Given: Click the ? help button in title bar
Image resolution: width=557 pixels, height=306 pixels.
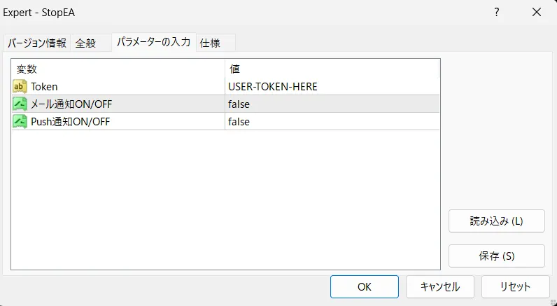Looking at the screenshot, I should pos(496,12).
